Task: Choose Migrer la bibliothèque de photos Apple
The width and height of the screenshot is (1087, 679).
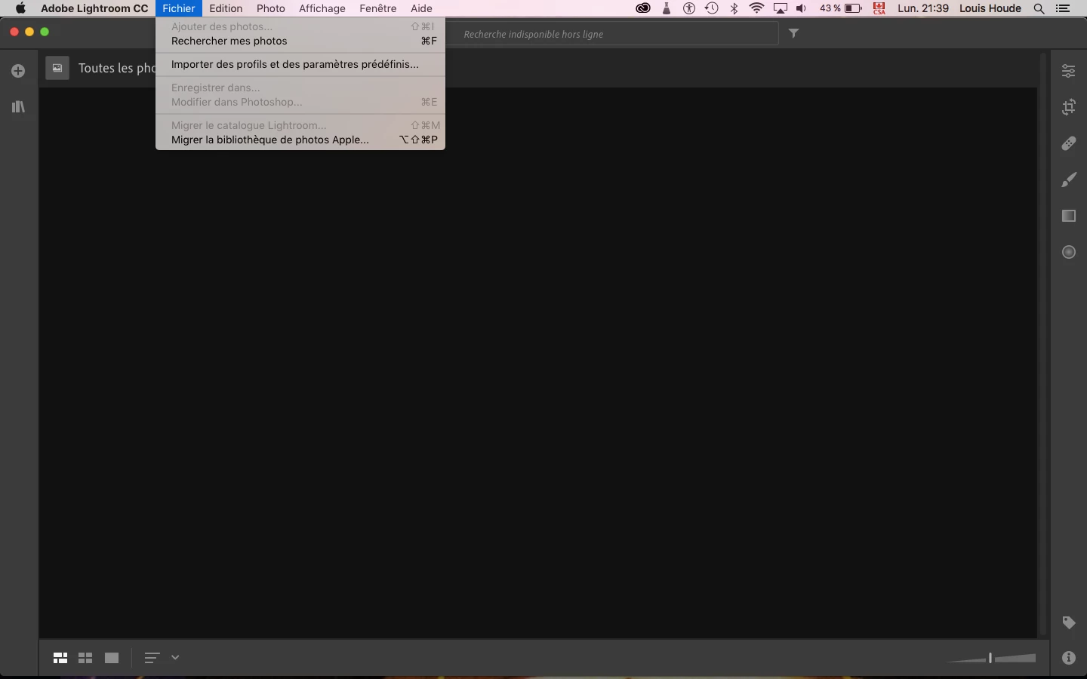Action: click(x=300, y=140)
